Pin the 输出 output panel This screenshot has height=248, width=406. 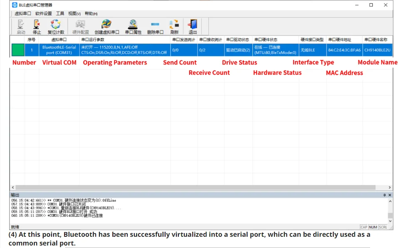click(x=384, y=195)
